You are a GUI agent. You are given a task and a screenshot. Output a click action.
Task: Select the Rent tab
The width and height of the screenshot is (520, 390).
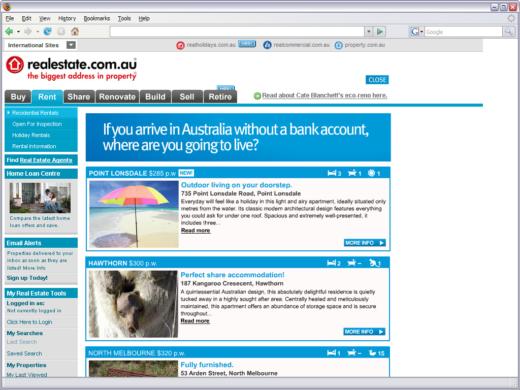pos(47,97)
